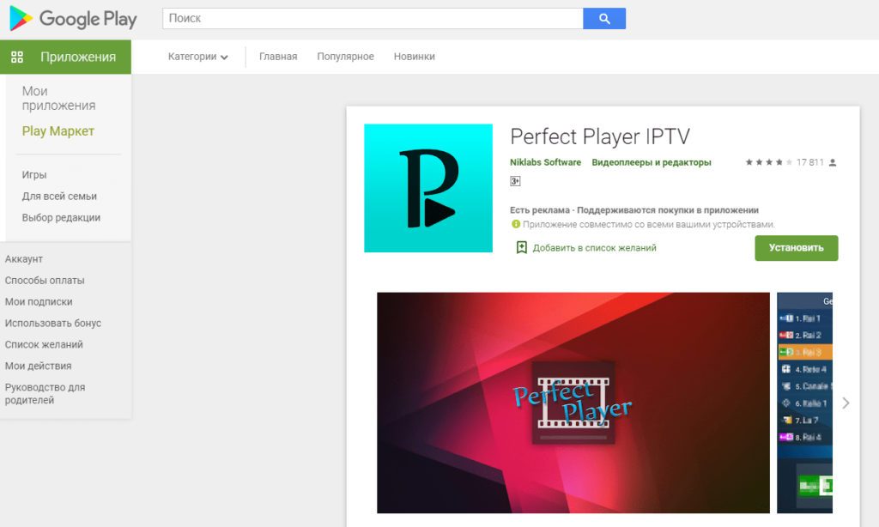Click the apps grid icon beside Приложения
This screenshot has height=527, width=879.
pyautogui.click(x=17, y=57)
